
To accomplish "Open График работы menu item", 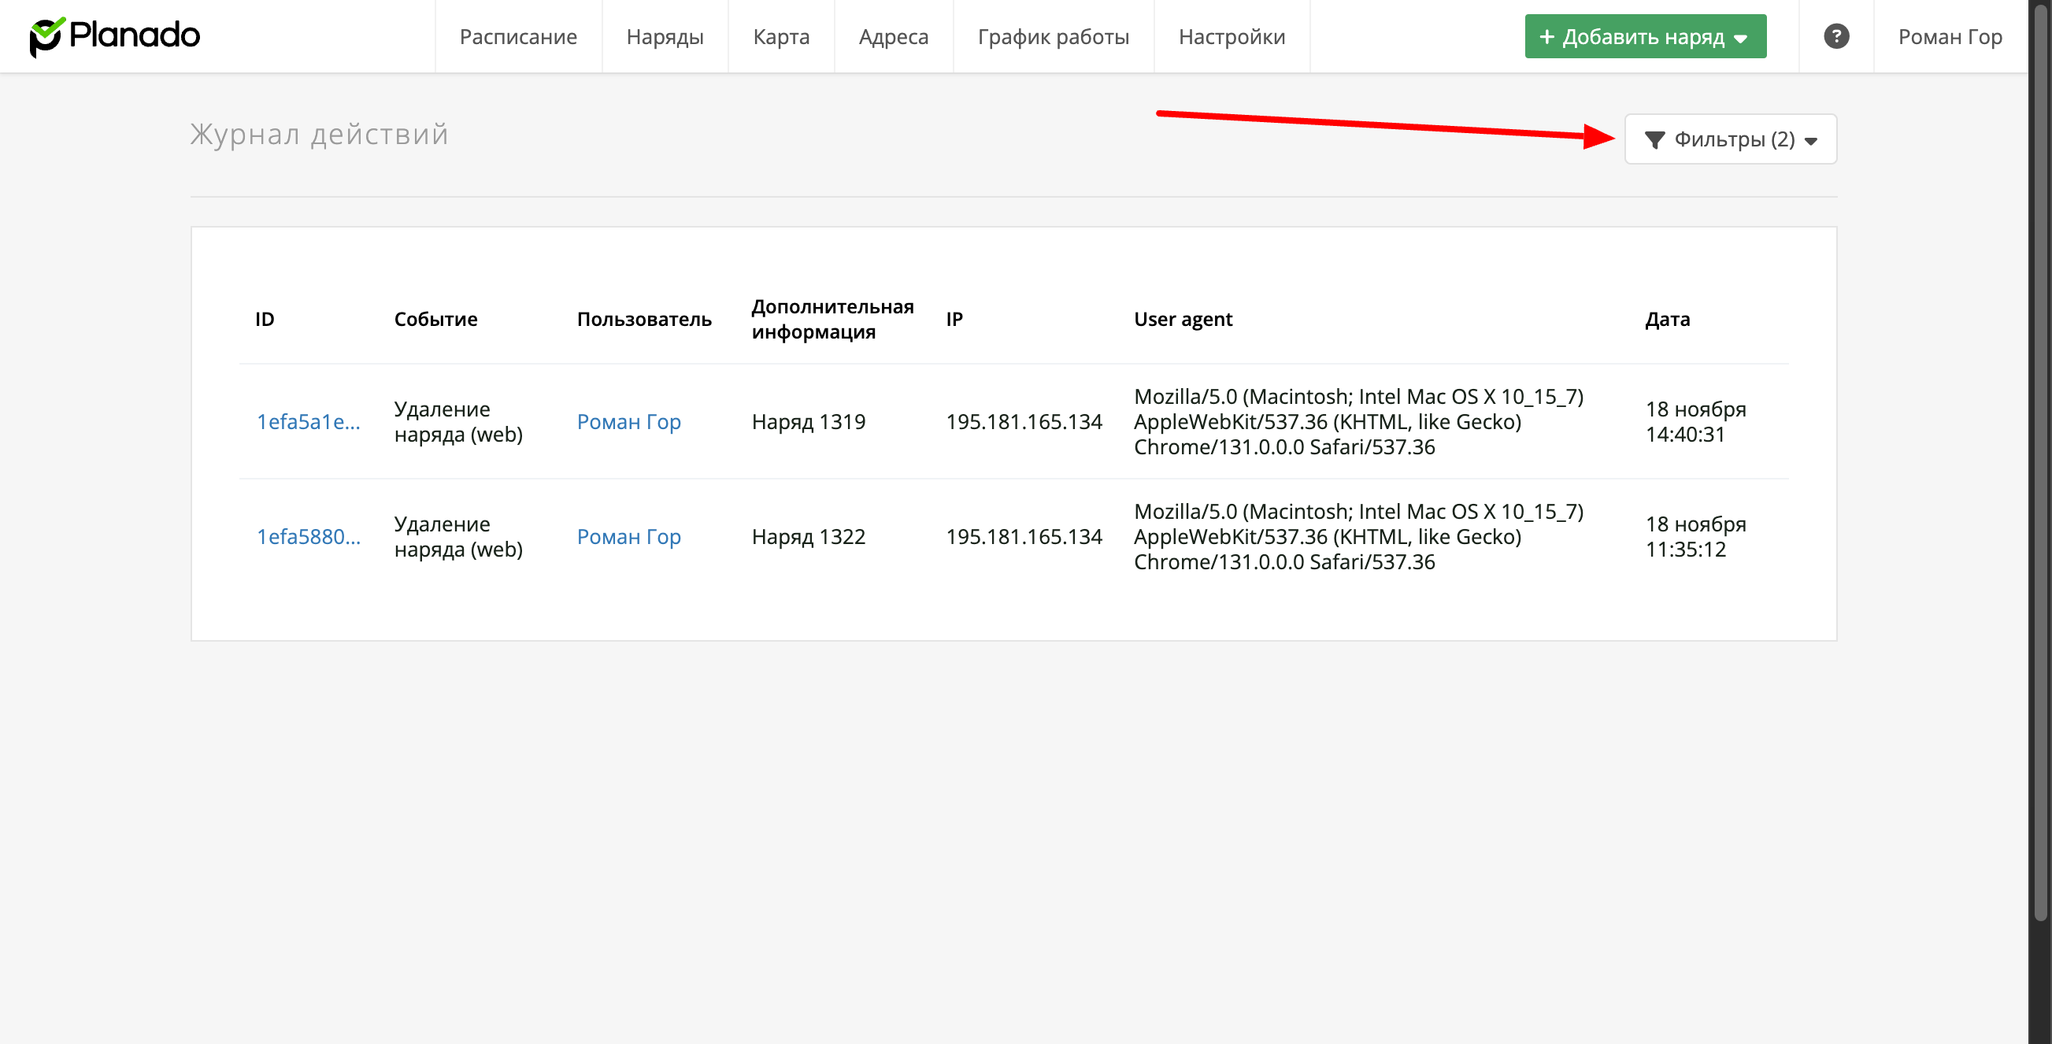I will click(1053, 37).
